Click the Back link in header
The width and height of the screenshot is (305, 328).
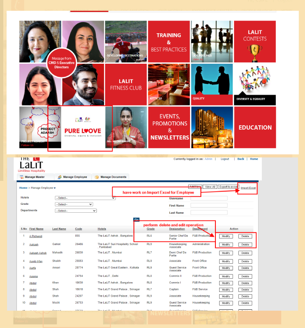tap(241, 159)
